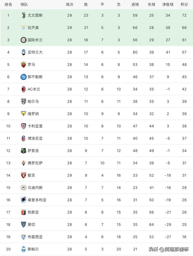Open team name 乌迪内斯

(35, 187)
